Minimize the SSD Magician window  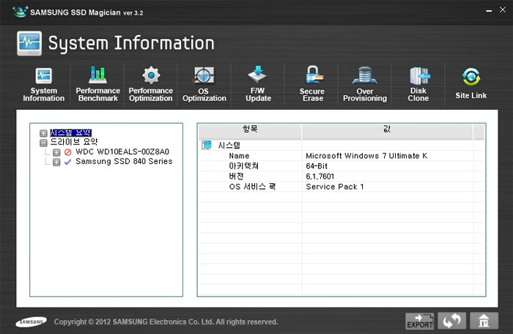(489, 11)
